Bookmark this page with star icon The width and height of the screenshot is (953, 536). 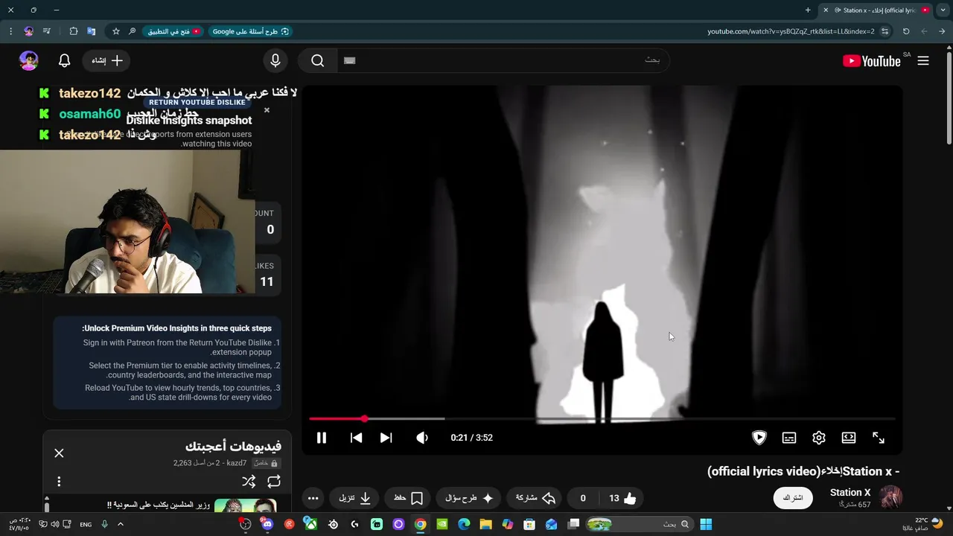116,31
